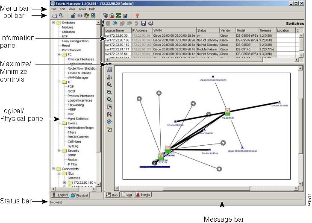Click the blue circular refresh map icon
The height and width of the screenshot is (223, 312).
(109, 122)
